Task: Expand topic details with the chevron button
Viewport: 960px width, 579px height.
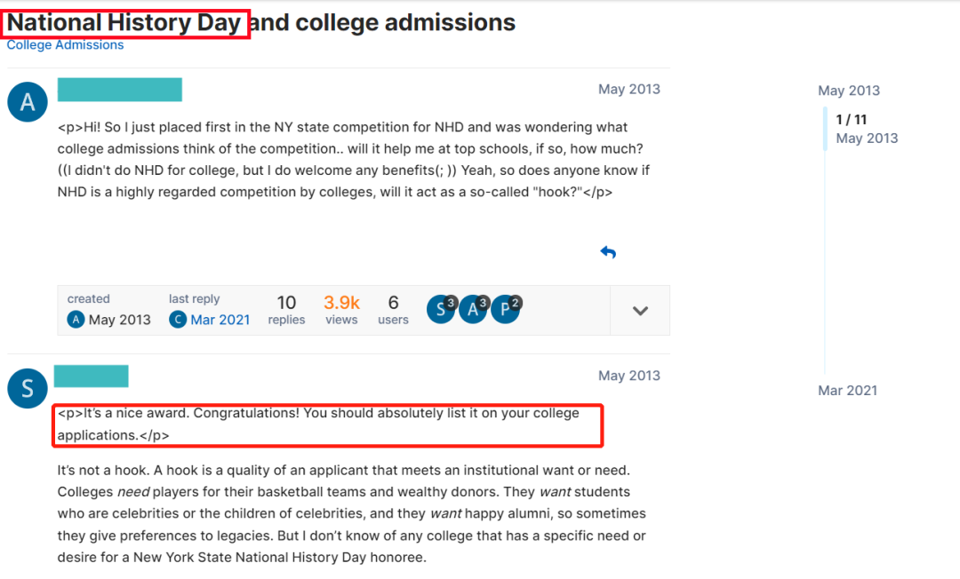Action: tap(640, 311)
